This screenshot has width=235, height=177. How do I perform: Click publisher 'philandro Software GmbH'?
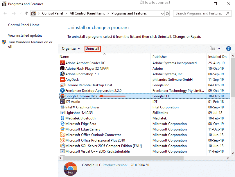pyautogui.click(x=173, y=80)
